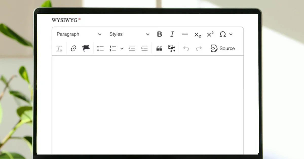This screenshot has height=159, width=304.
Task: Click the remove format icon
Action: point(59,48)
